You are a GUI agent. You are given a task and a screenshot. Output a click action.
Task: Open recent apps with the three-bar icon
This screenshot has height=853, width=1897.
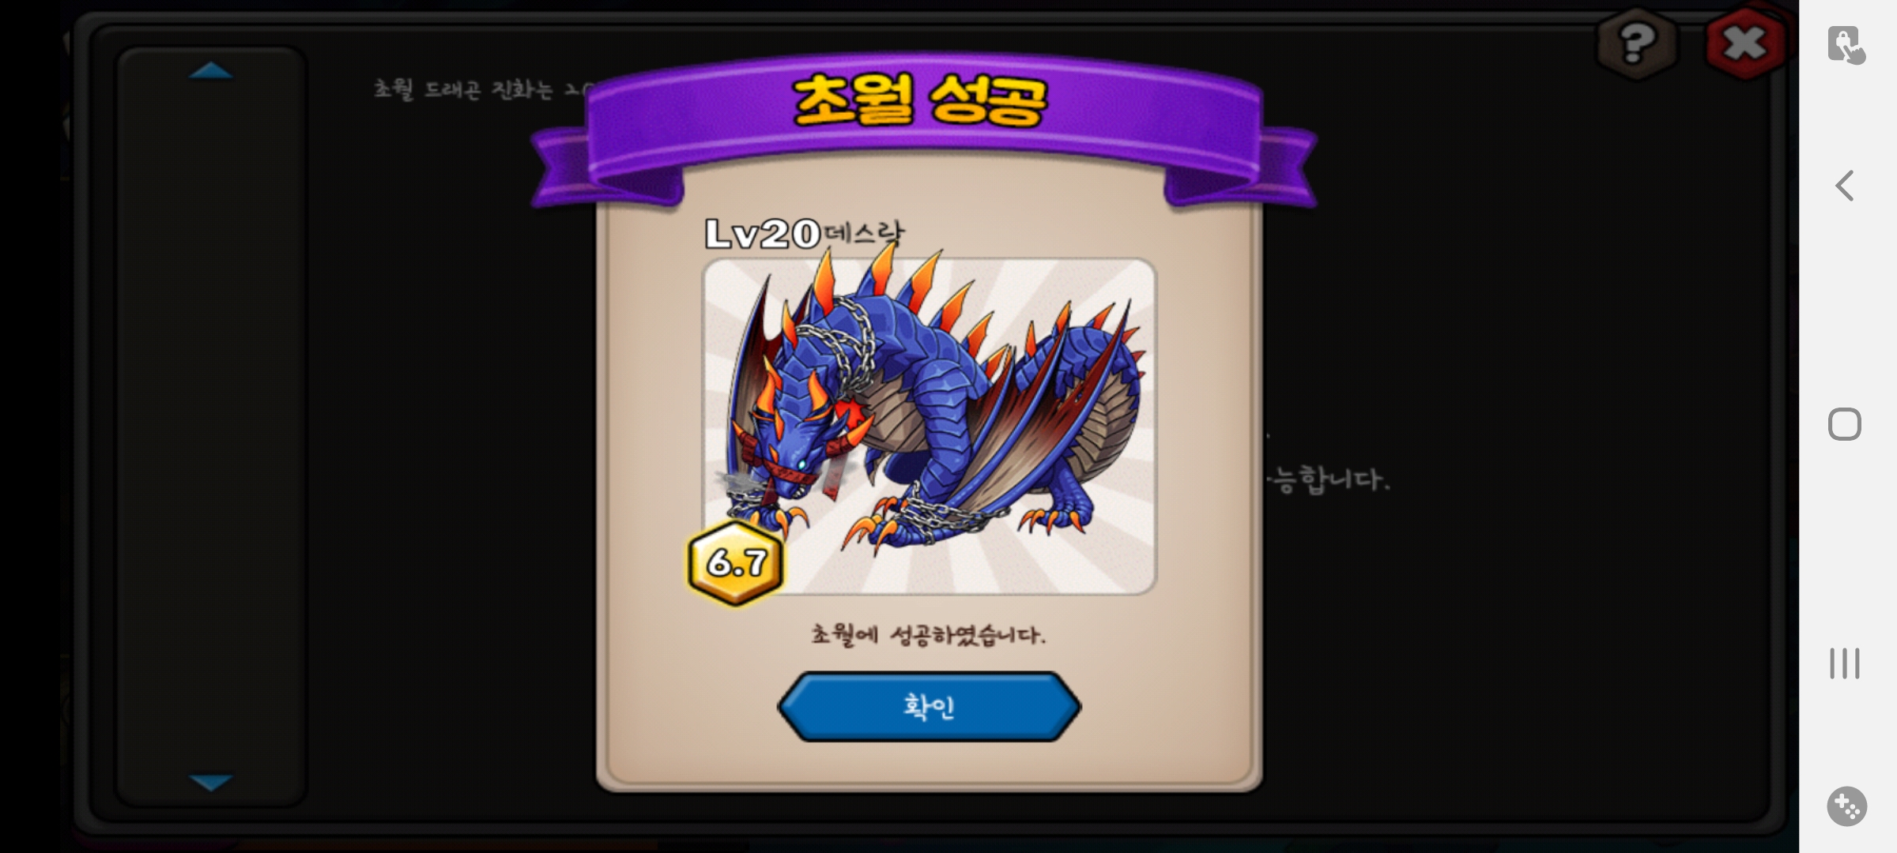click(x=1845, y=663)
